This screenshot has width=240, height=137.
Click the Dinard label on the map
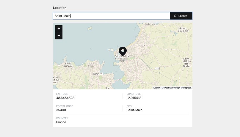click(98, 74)
